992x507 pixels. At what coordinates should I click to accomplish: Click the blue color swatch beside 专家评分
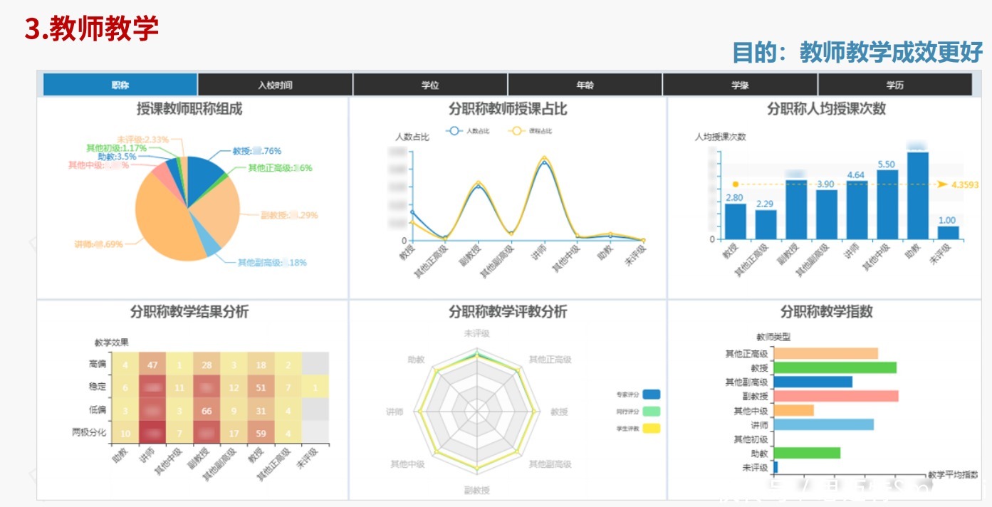652,394
